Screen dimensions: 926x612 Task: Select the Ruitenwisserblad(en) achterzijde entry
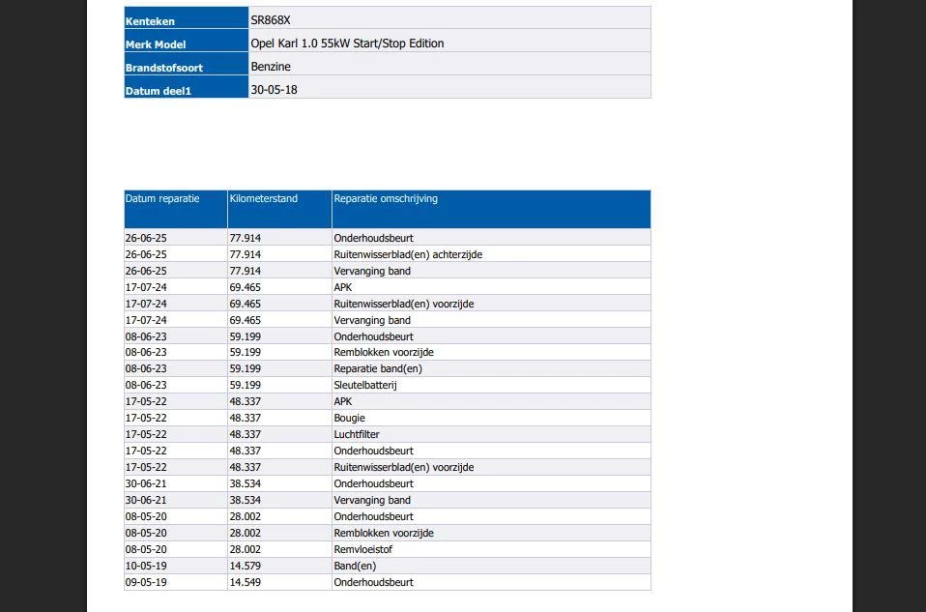(407, 254)
